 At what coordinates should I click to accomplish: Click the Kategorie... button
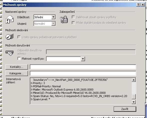point(17,73)
